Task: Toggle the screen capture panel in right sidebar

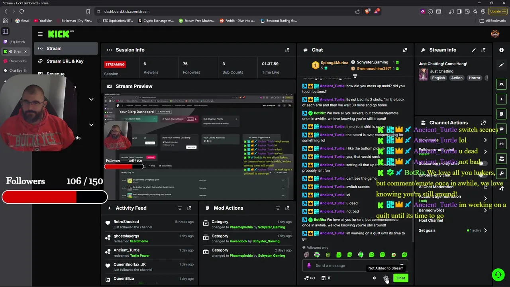Action: (501, 84)
